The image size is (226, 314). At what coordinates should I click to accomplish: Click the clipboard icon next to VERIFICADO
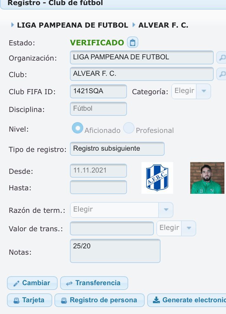[x=133, y=43]
